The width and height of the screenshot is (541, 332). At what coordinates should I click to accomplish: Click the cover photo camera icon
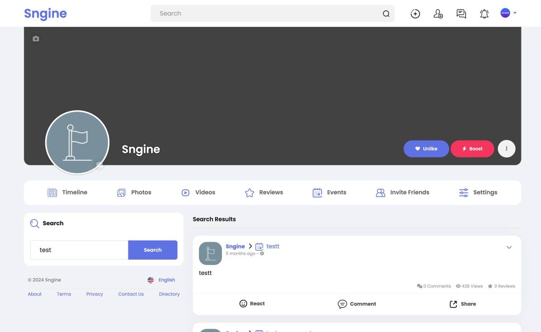(36, 39)
